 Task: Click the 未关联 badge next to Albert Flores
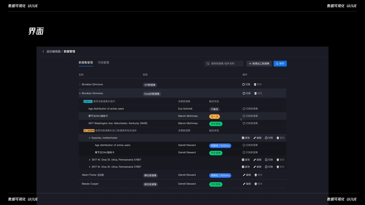101,175
